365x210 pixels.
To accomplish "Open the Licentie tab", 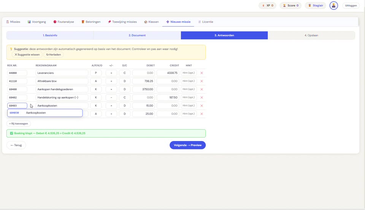I will [206, 22].
